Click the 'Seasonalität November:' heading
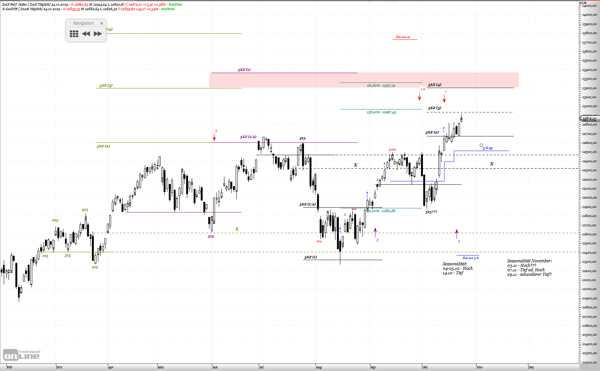 point(529,261)
